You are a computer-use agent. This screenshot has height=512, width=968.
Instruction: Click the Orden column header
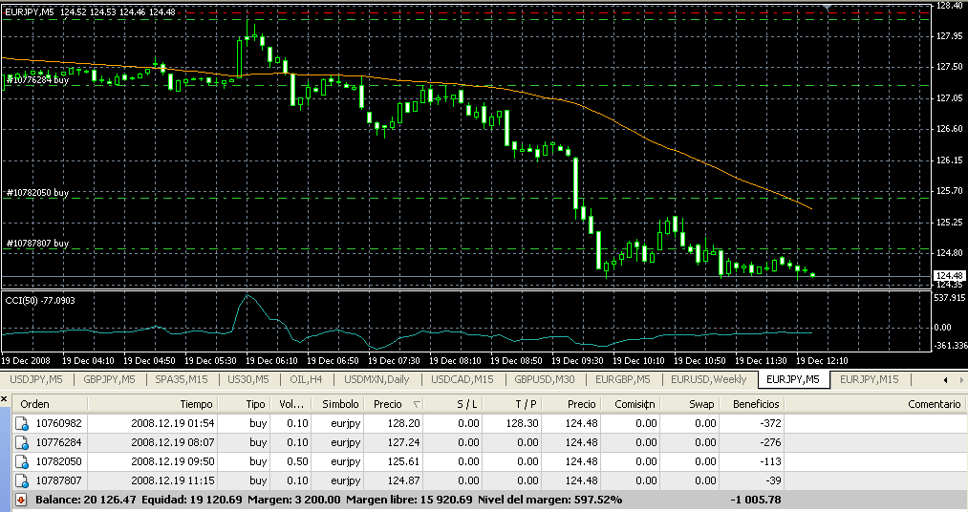[x=35, y=404]
